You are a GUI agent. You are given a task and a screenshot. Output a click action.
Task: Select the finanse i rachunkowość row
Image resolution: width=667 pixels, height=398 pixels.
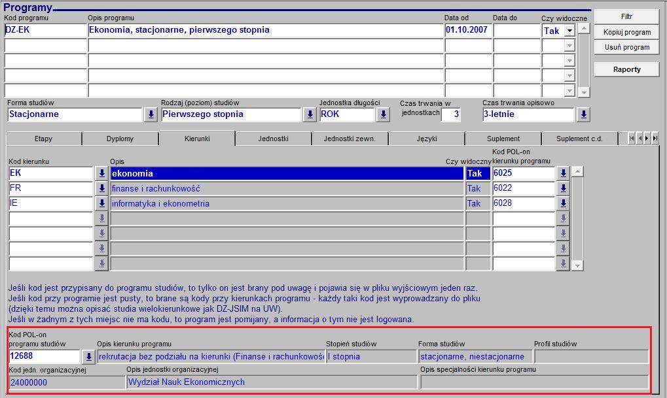point(287,189)
